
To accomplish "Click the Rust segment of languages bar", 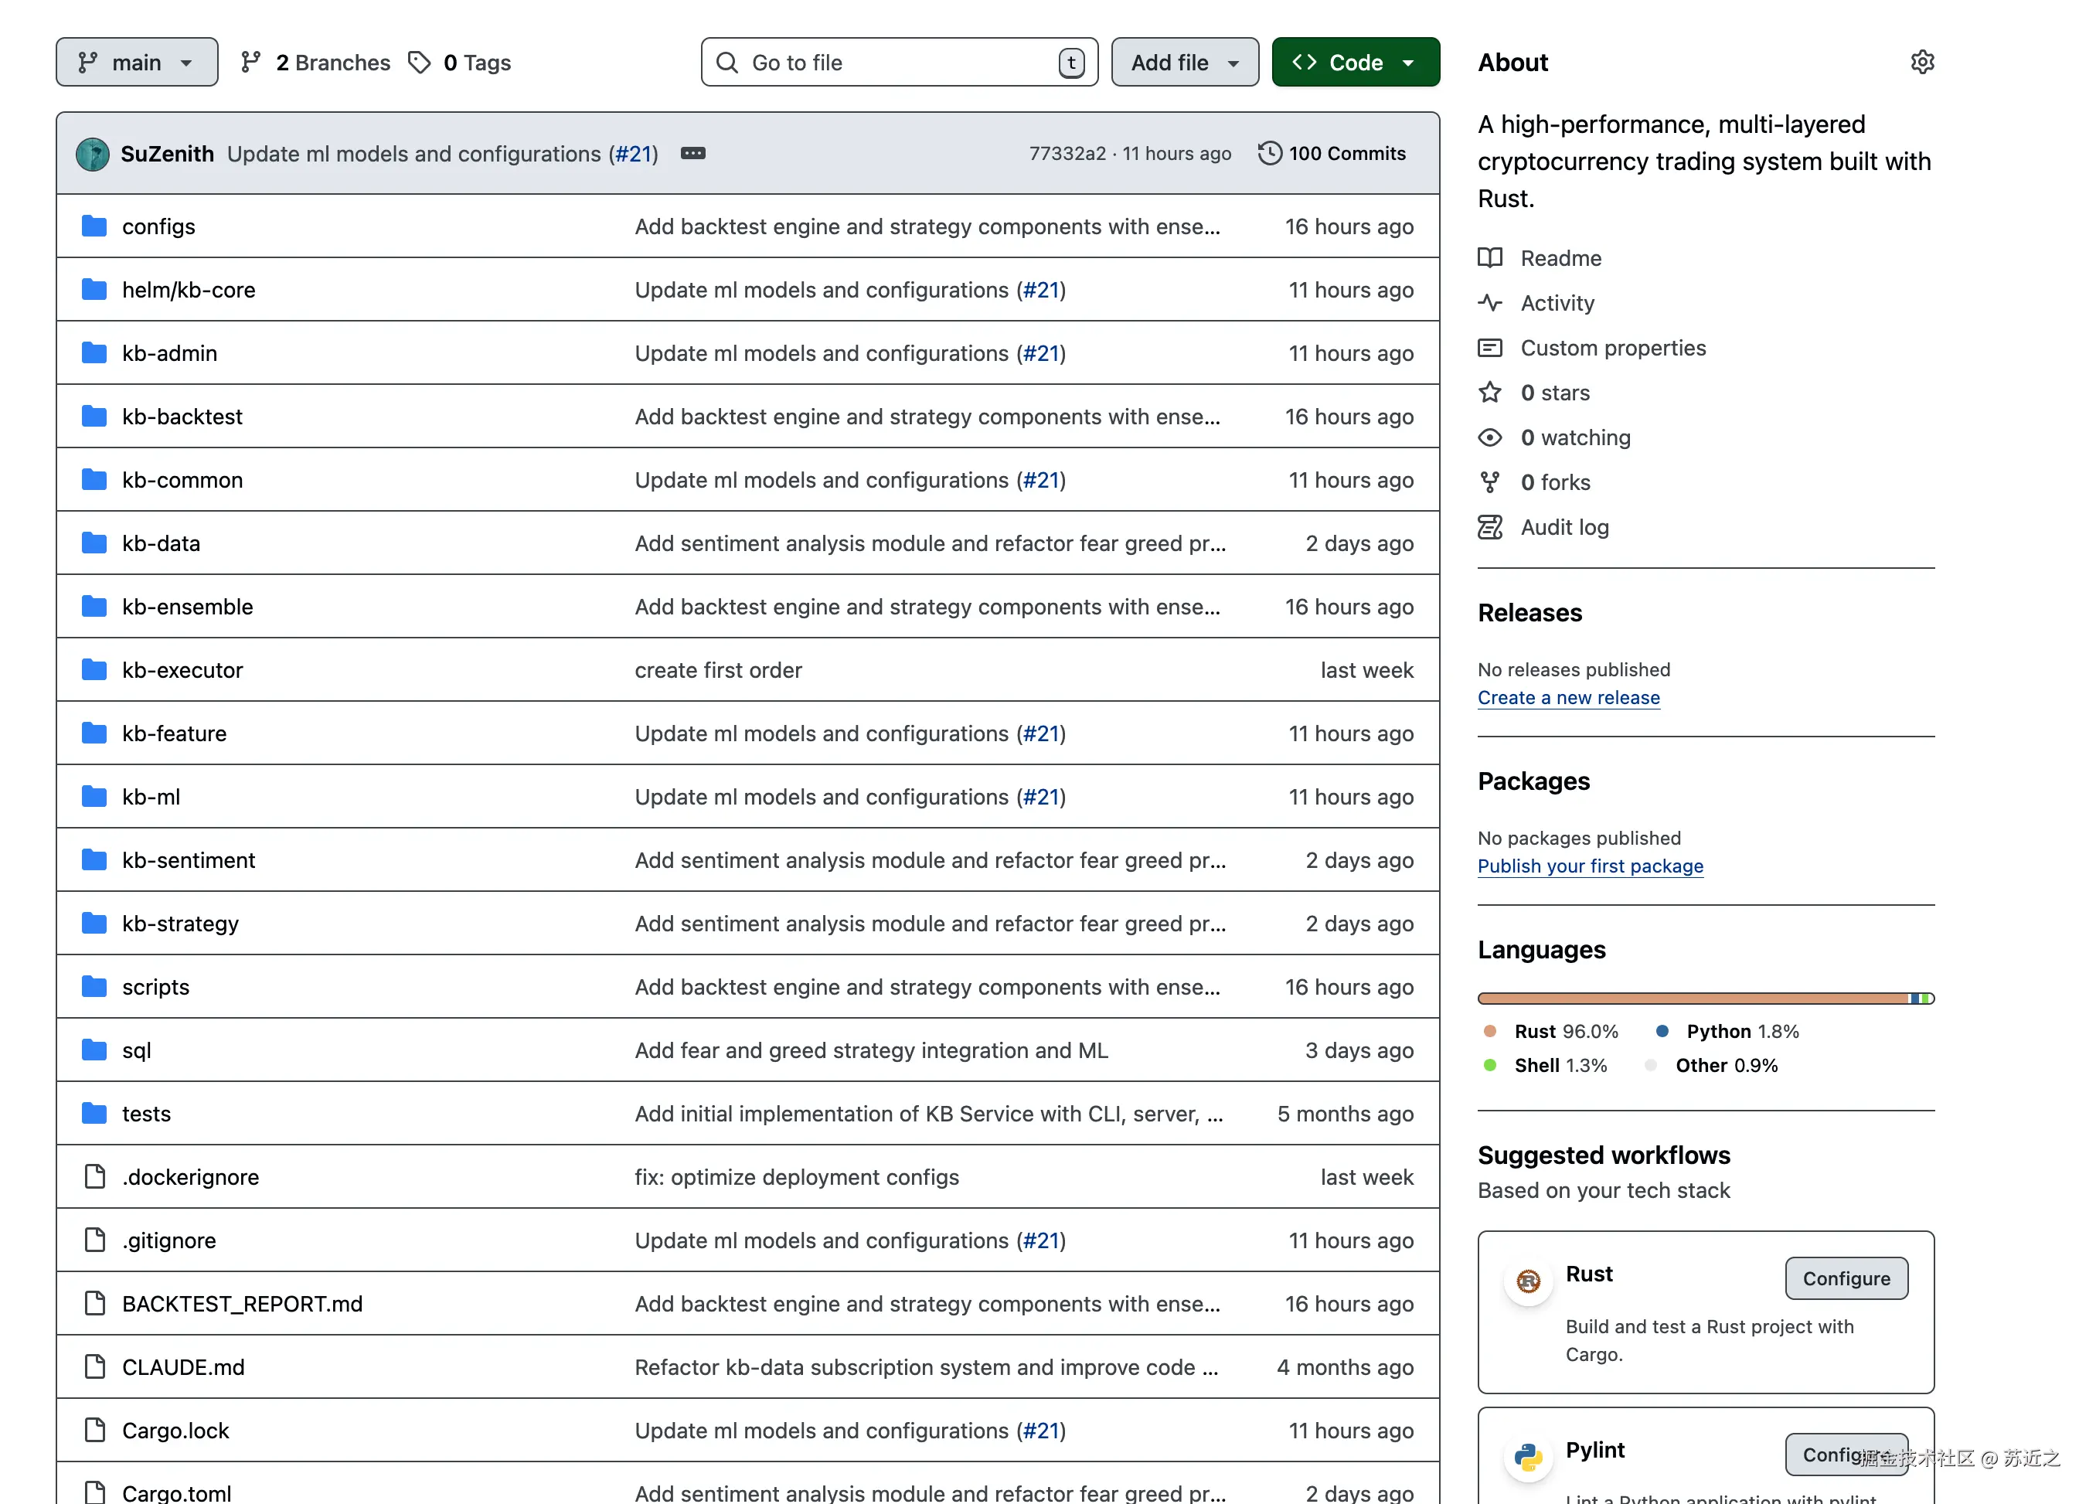I will pyautogui.click(x=1691, y=999).
